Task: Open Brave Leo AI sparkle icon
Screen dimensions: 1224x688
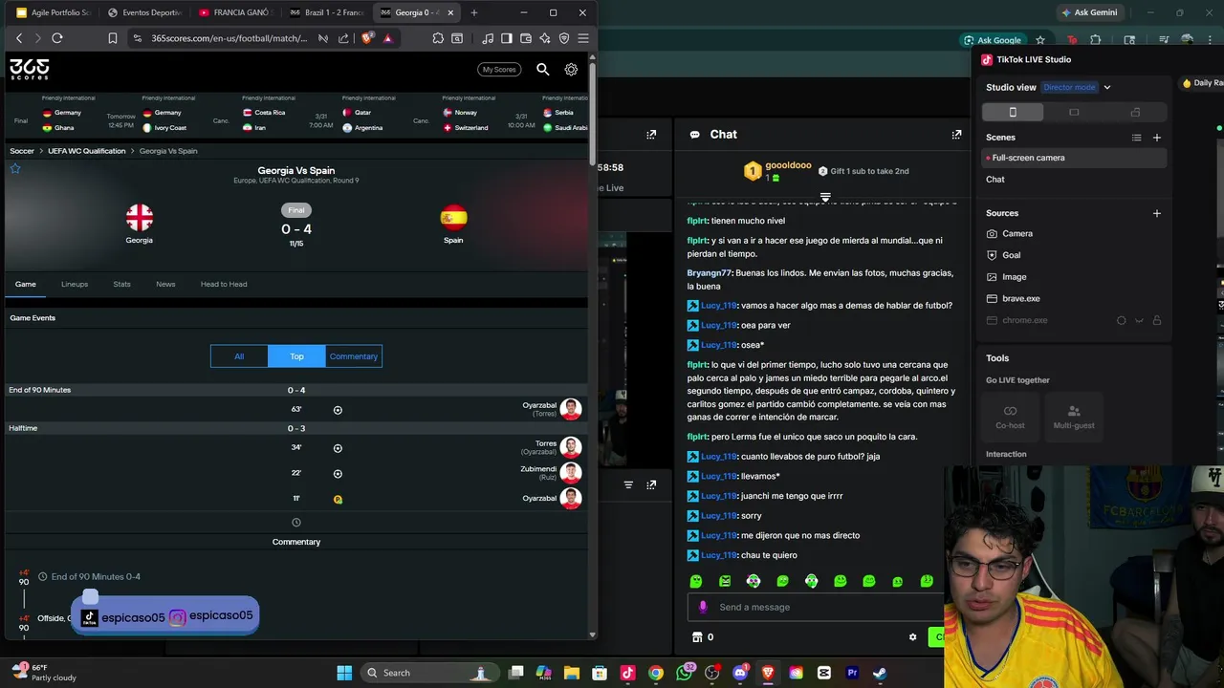Action: click(545, 38)
